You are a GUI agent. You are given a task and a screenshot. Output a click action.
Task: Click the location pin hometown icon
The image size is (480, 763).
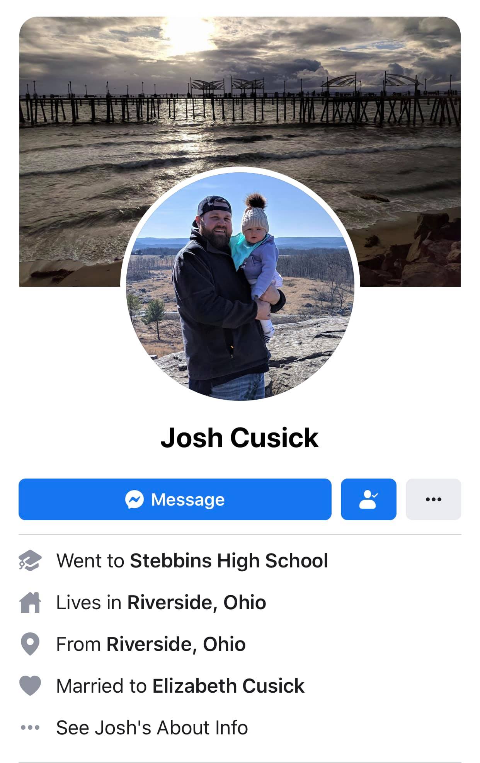(x=30, y=644)
